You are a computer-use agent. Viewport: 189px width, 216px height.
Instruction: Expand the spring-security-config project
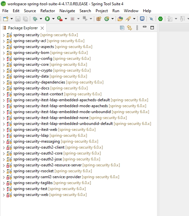click(x=4, y=59)
